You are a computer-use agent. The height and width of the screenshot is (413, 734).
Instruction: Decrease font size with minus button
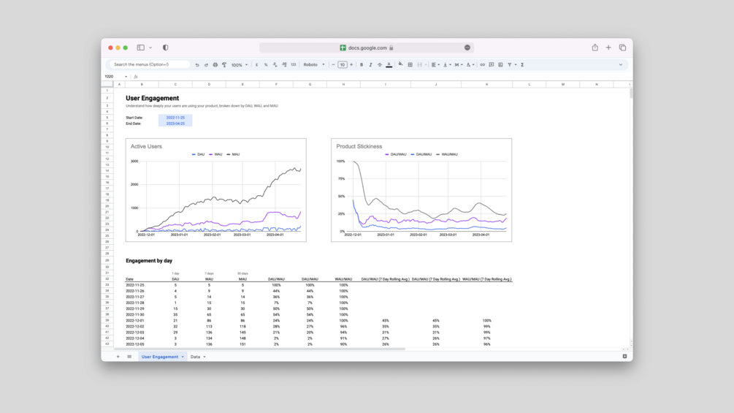coord(333,64)
